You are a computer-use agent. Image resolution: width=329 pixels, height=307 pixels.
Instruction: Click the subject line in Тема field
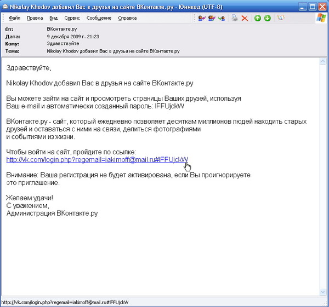tap(113, 51)
